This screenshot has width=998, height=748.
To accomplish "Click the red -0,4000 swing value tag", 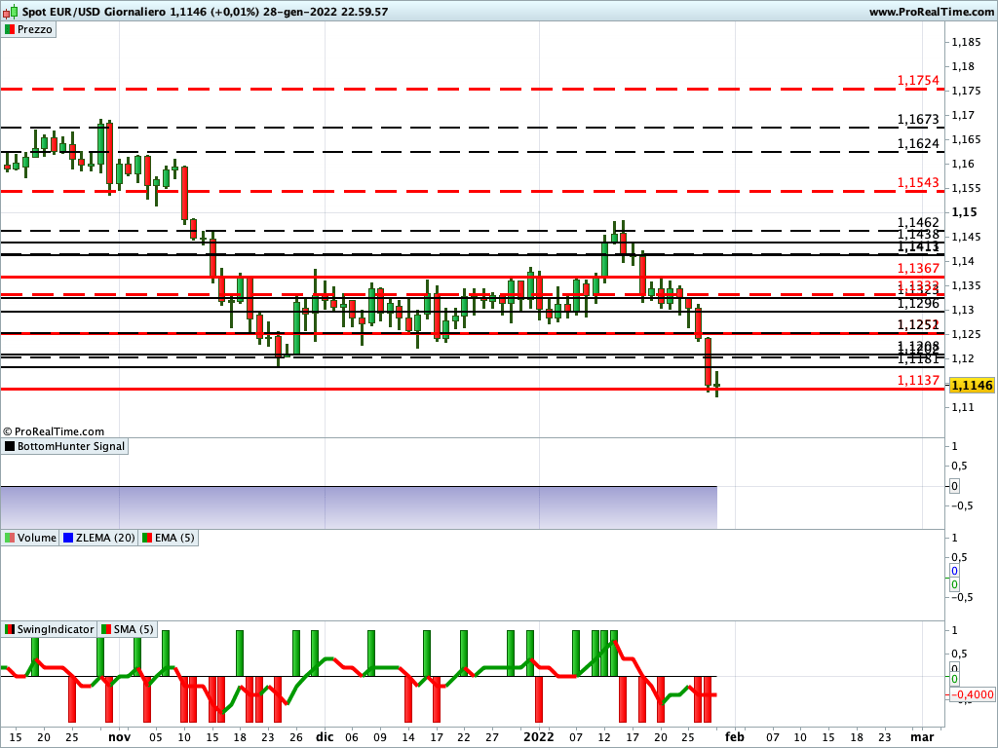I will click(972, 694).
